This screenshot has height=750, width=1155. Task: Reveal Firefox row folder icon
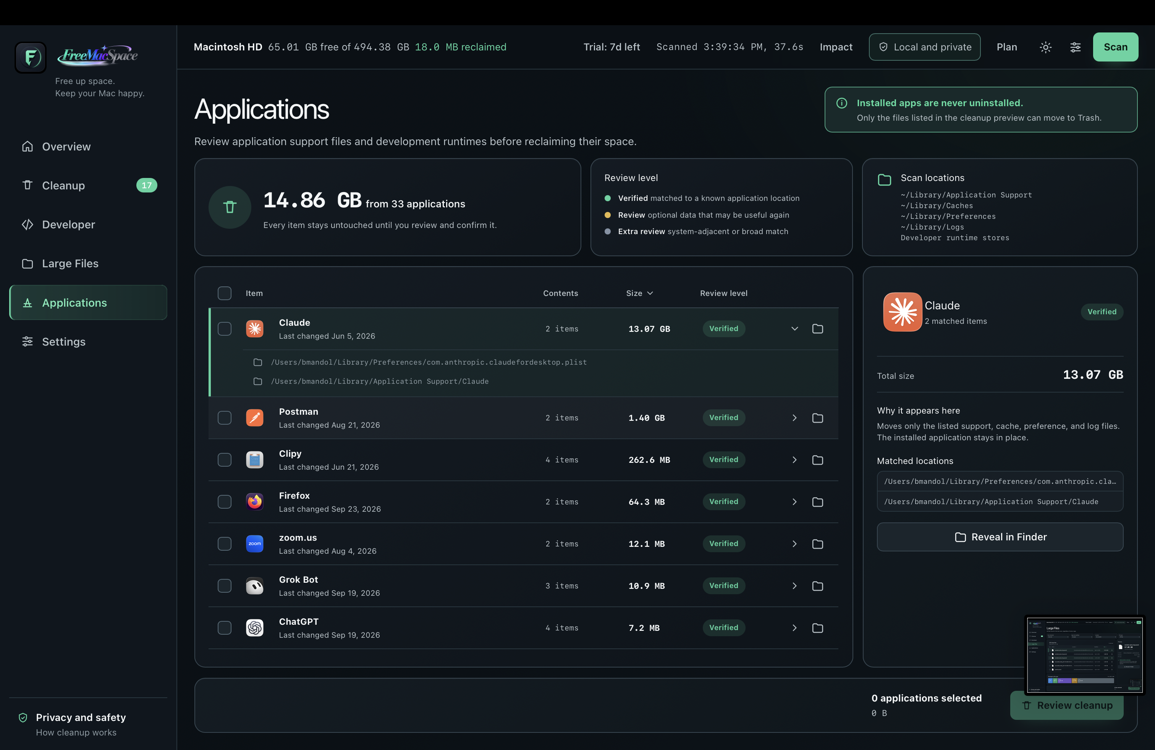pyautogui.click(x=818, y=502)
